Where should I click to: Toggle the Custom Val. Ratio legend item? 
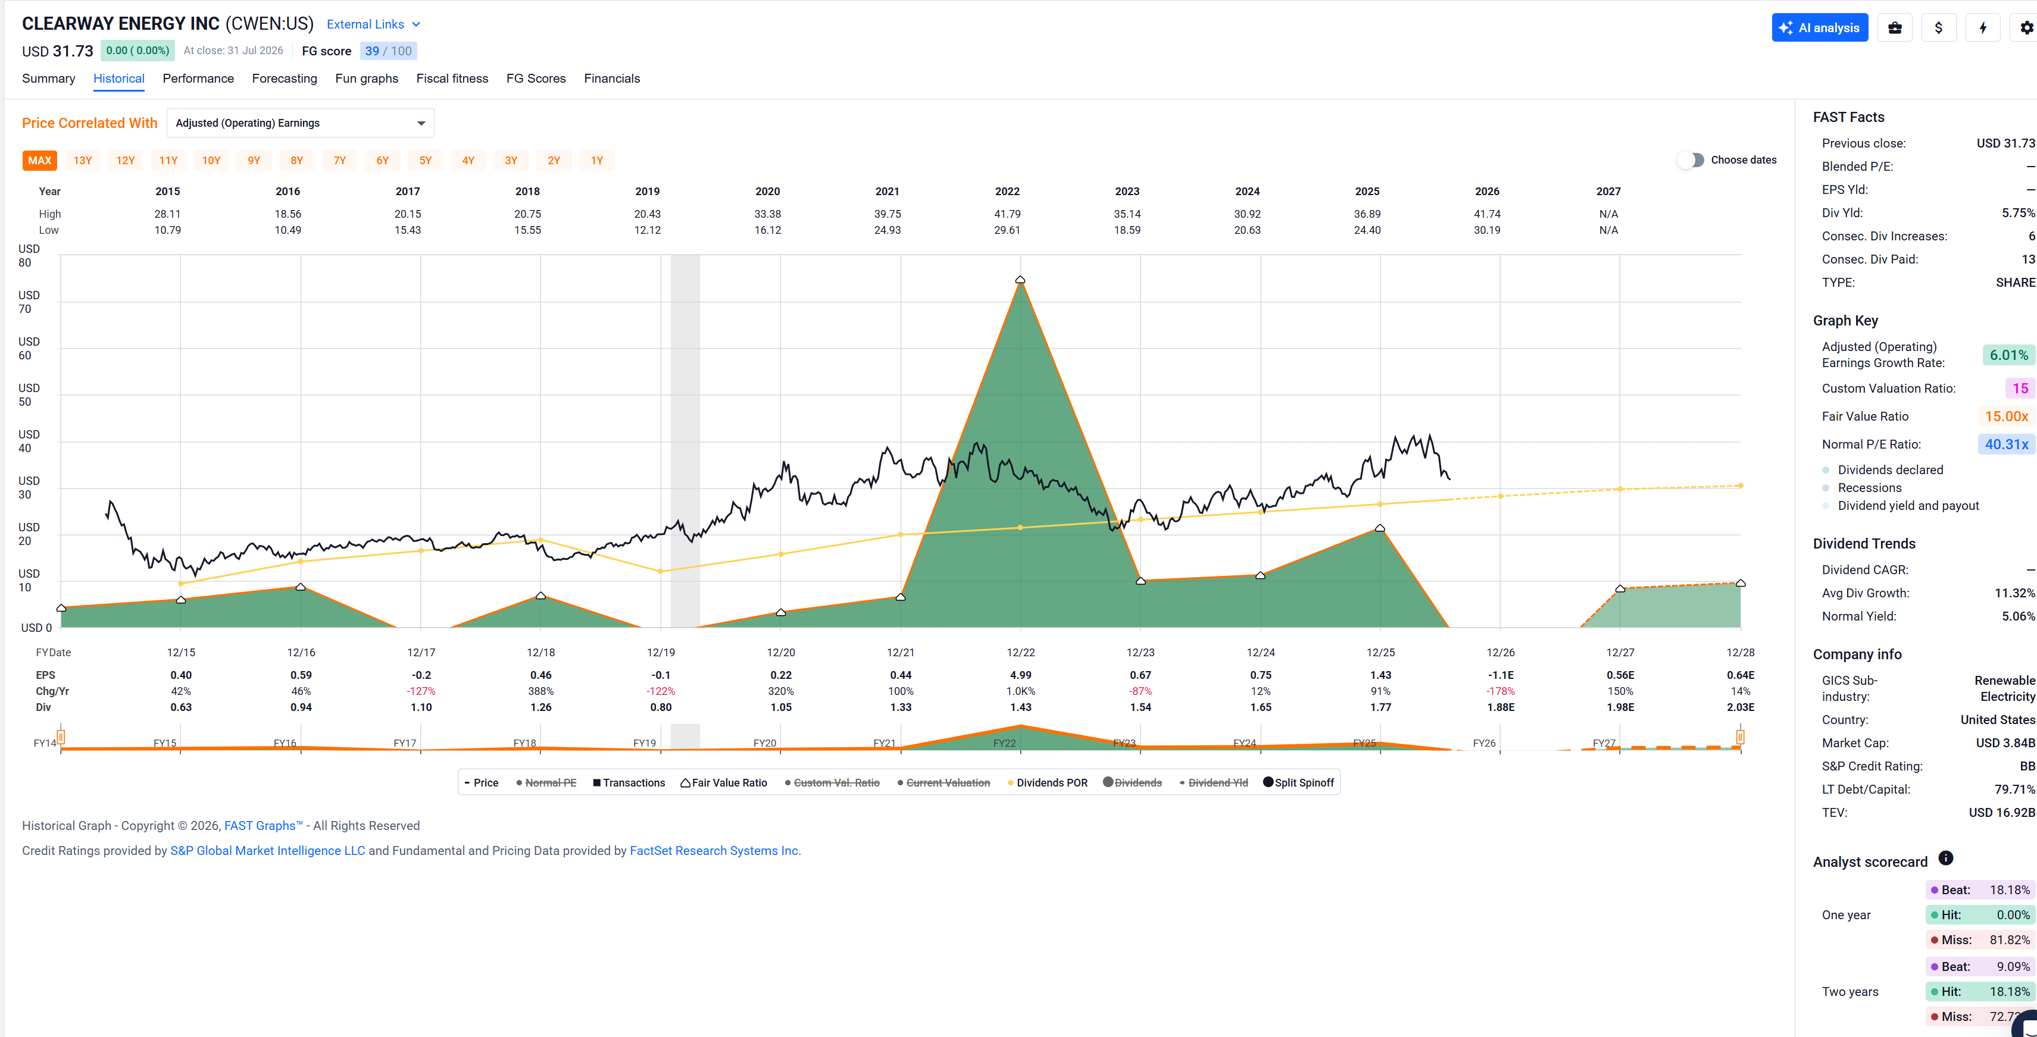[x=832, y=782]
